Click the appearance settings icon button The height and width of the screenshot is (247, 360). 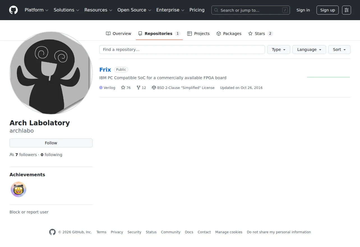(347, 10)
